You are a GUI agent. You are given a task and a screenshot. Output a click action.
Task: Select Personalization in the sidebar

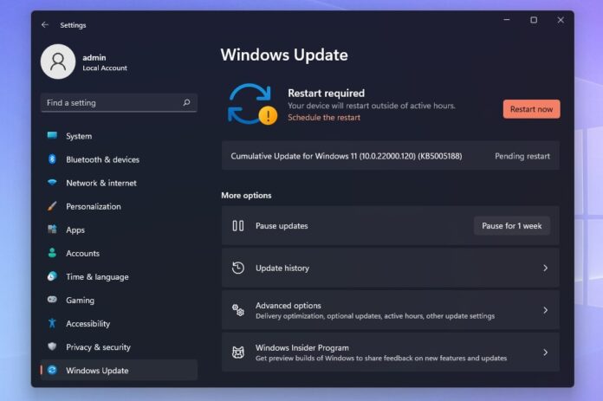119,206
